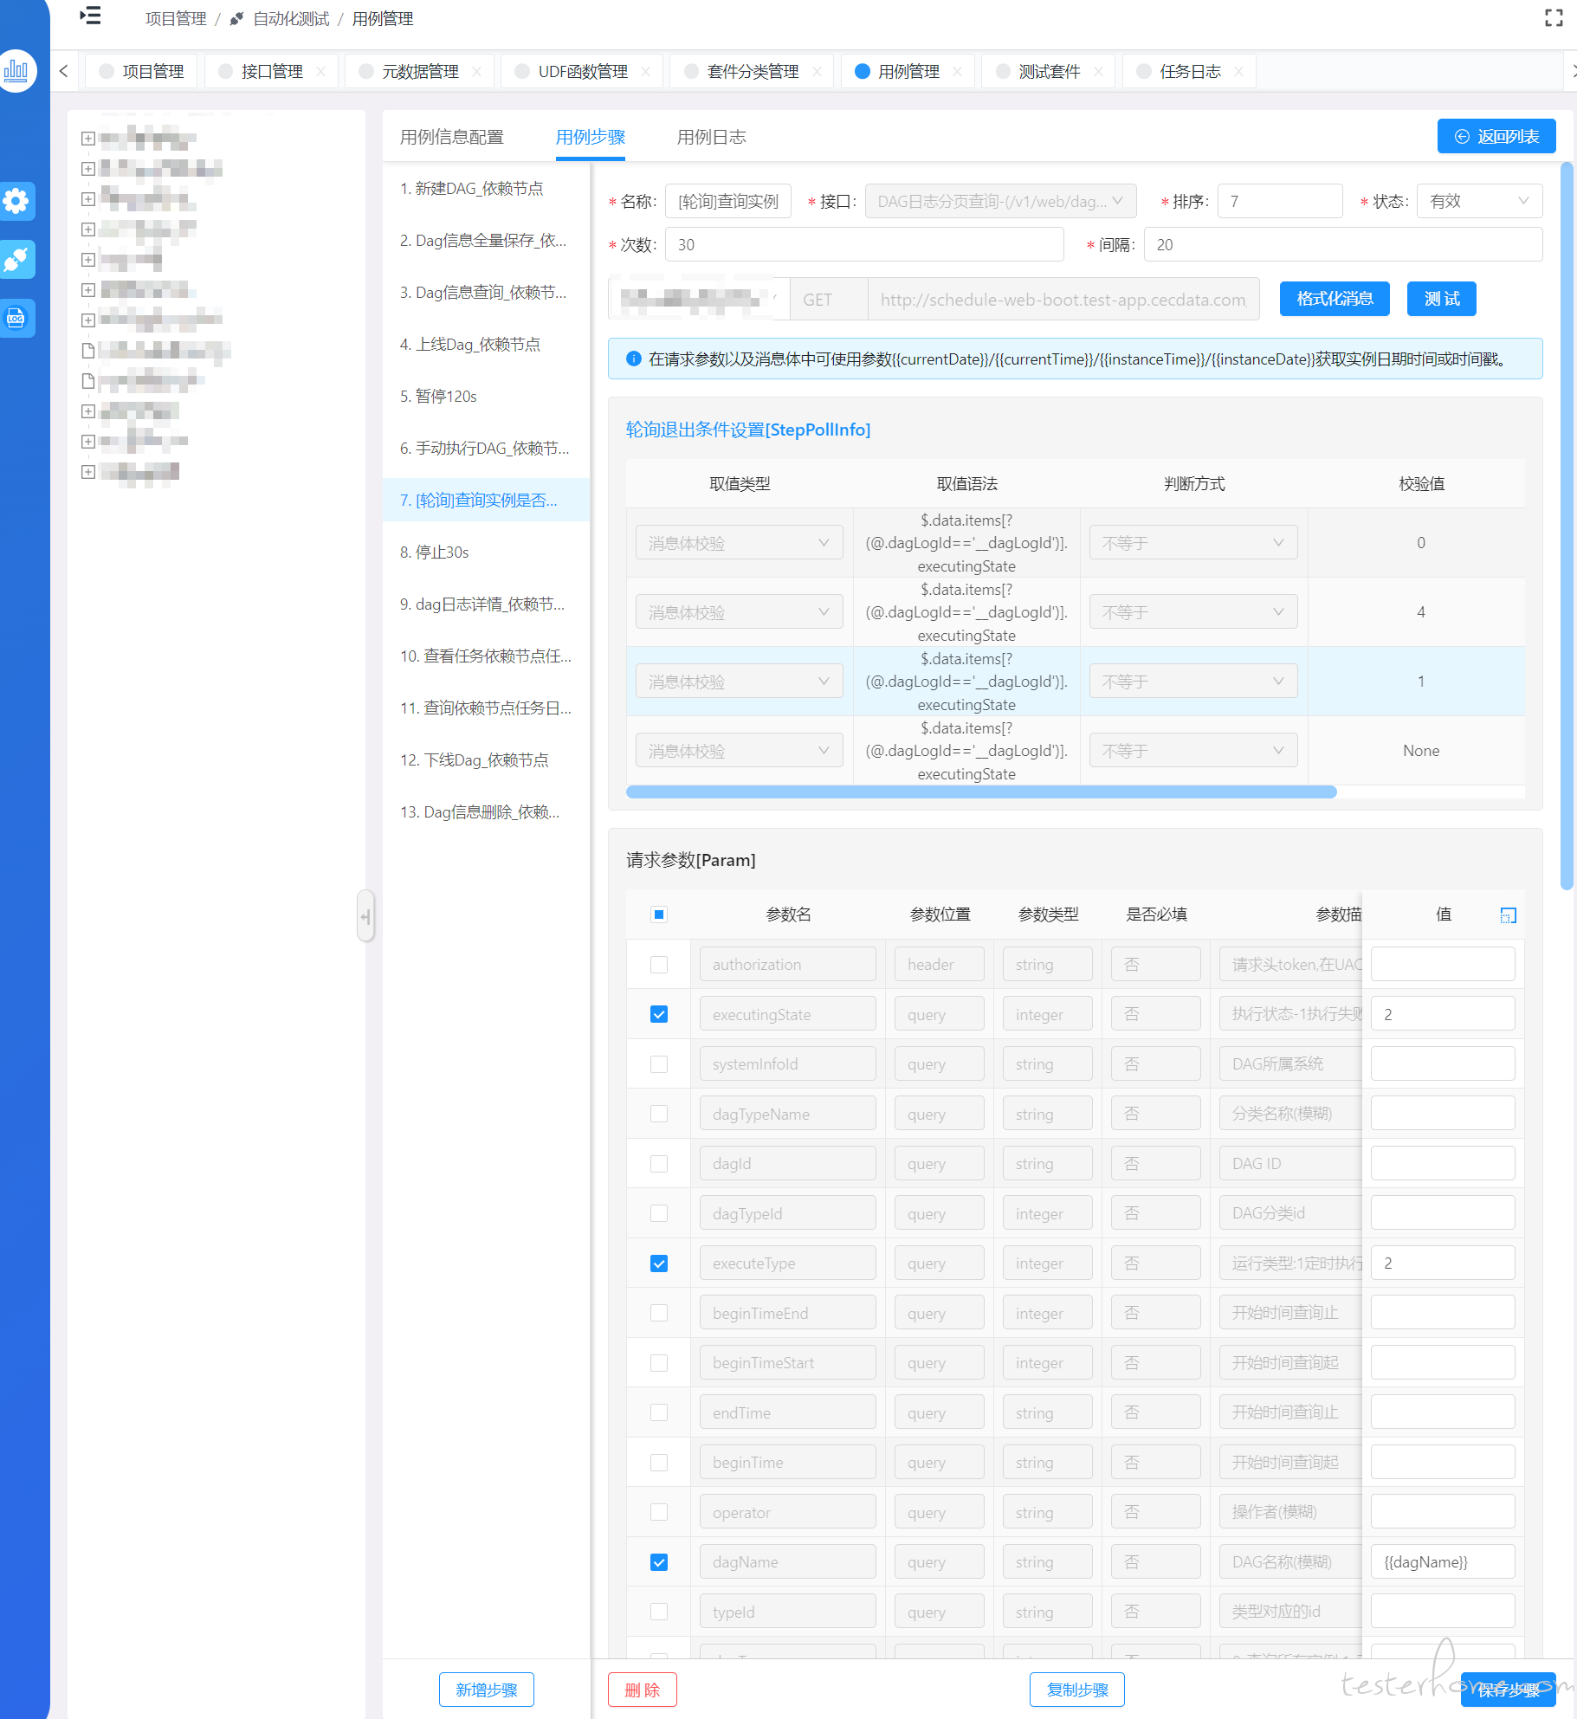Check the dagTypeName parameter checkbox
This screenshot has width=1577, height=1719.
(659, 1114)
